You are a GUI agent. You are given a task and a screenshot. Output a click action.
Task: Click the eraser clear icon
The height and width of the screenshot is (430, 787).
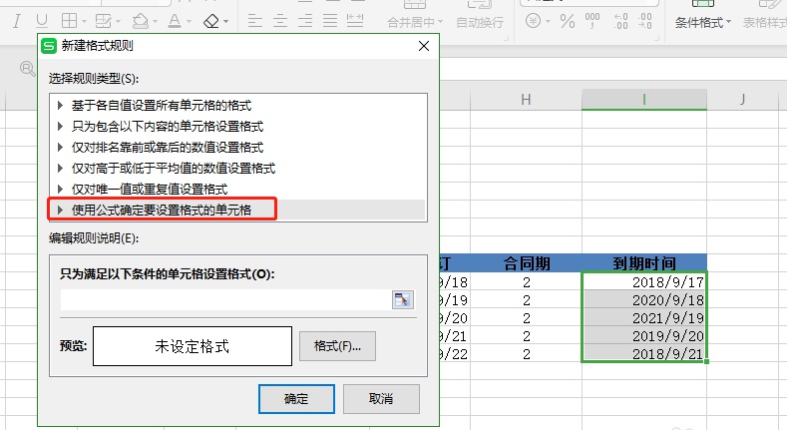coord(211,21)
